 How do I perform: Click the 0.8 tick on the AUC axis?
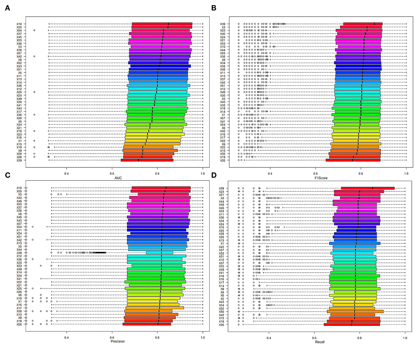157,174
